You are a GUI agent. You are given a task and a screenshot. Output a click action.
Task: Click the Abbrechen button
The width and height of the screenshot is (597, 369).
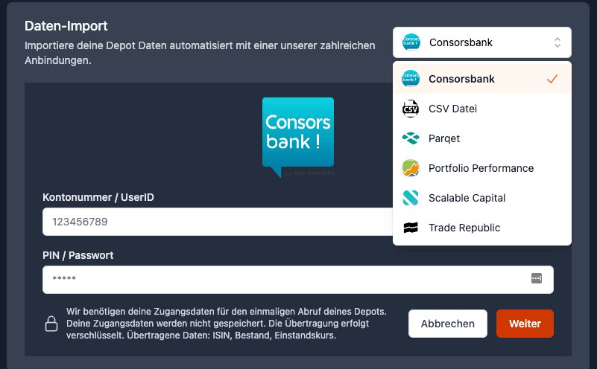[448, 324]
